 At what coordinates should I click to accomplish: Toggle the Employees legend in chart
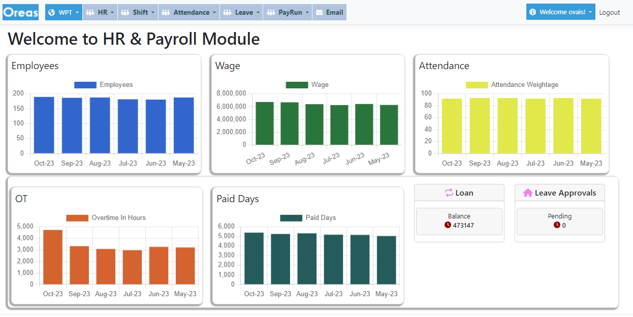pos(104,85)
